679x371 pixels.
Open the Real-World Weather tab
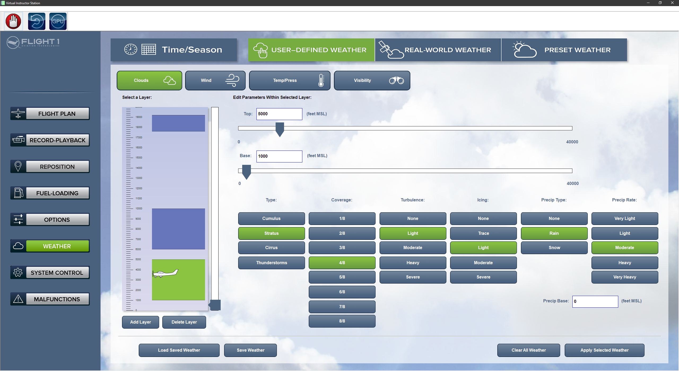point(438,50)
